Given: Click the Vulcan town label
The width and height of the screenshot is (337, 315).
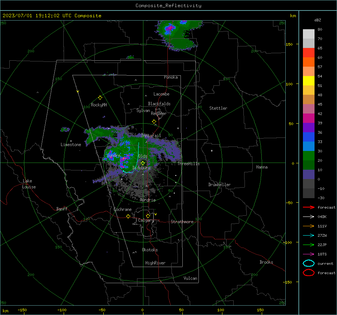Looking at the screenshot, I should (191, 278).
